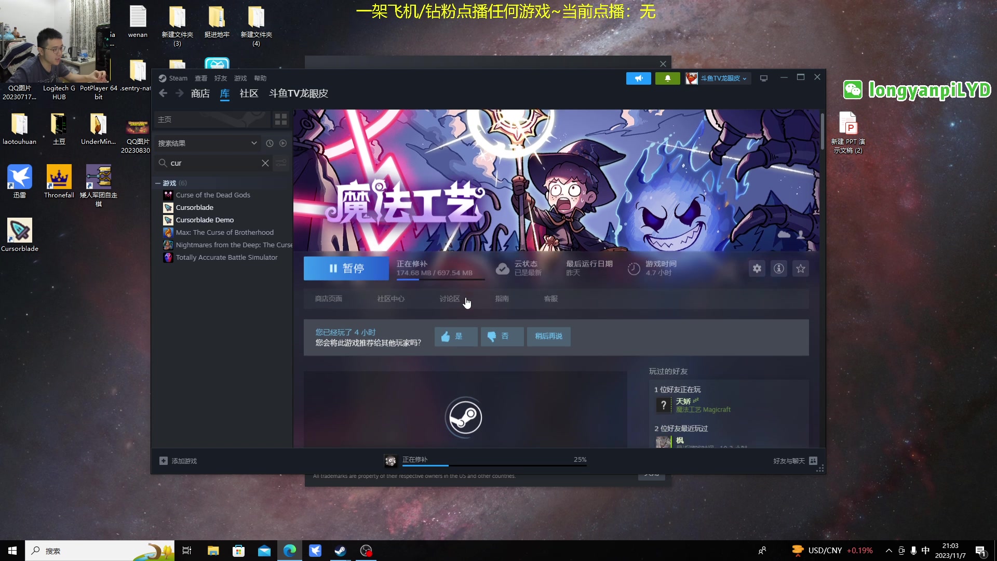Clear the library search text

click(x=265, y=163)
